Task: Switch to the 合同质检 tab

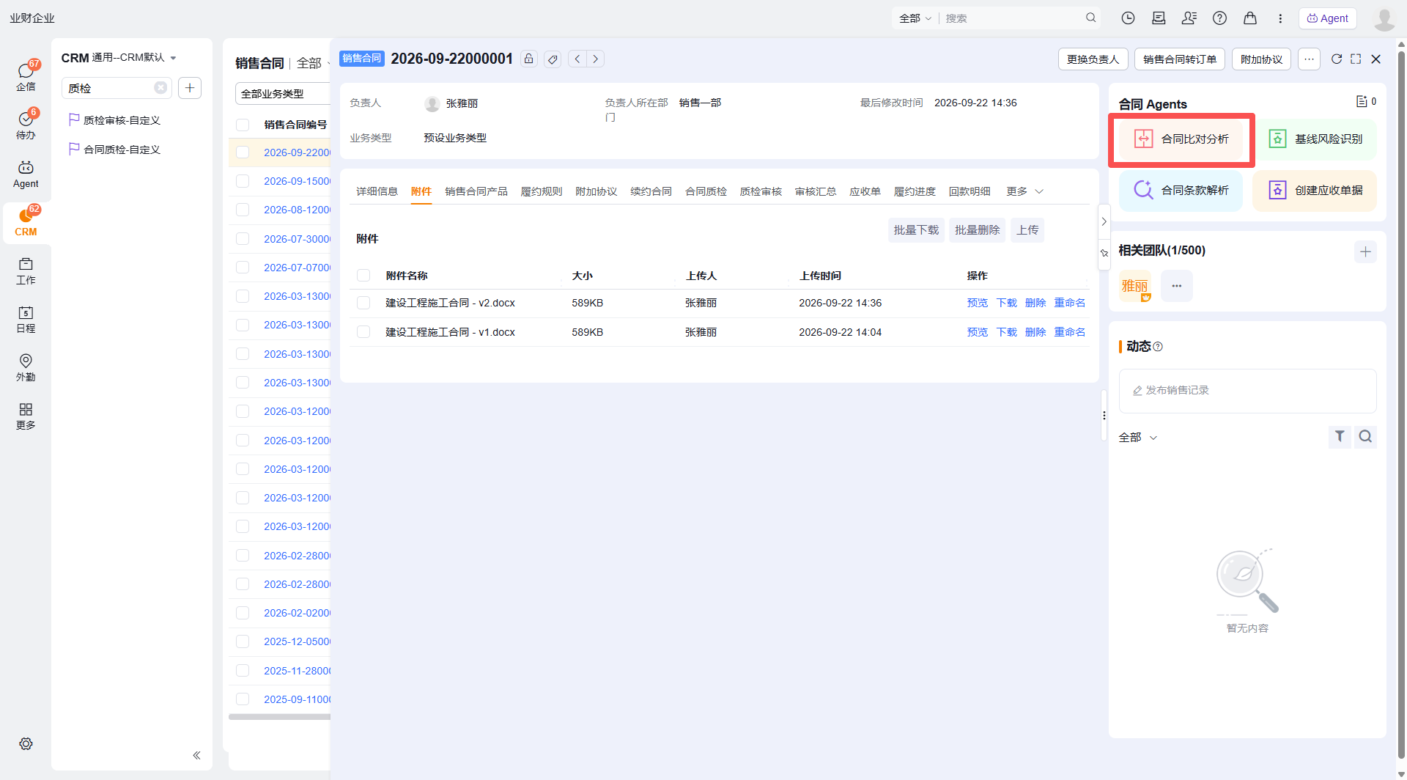Action: pyautogui.click(x=706, y=191)
